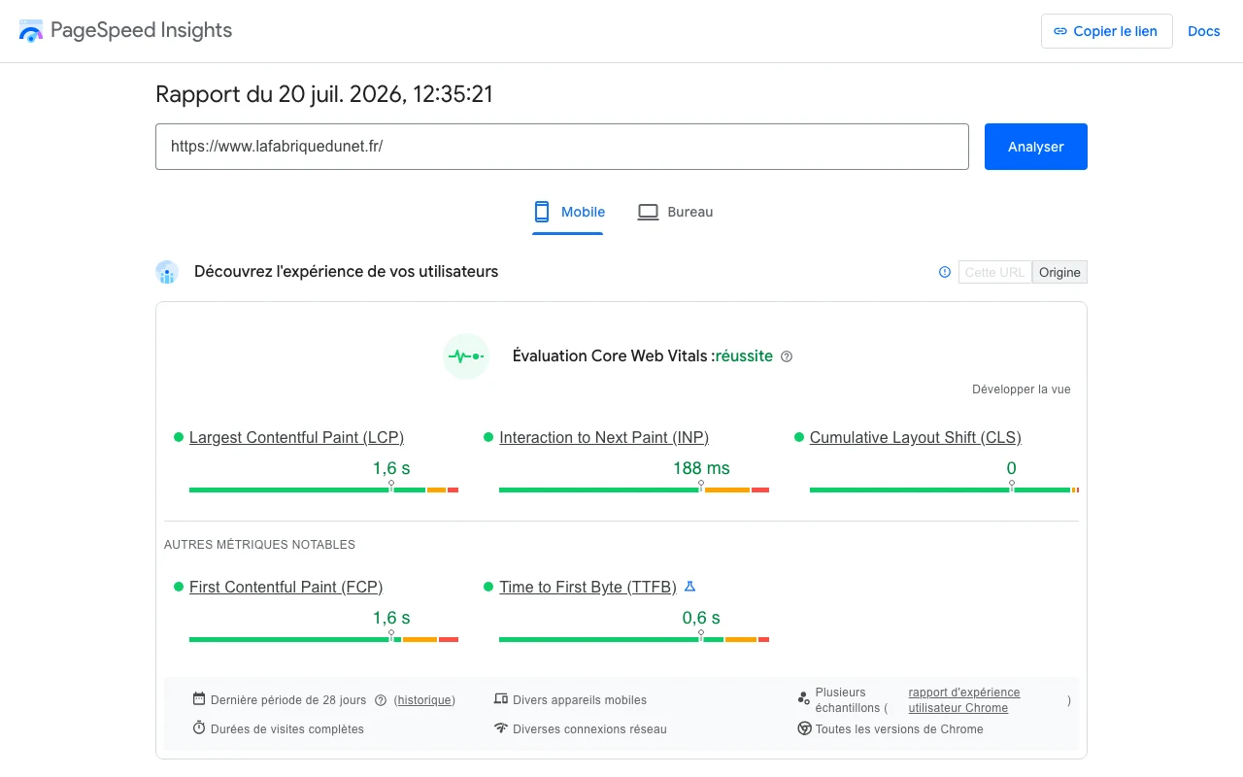Click the green dot beside Time to First Byte
The height and width of the screenshot is (777, 1243).
click(488, 587)
